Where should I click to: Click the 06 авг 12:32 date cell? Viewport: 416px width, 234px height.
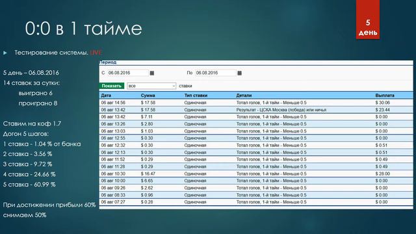click(x=113, y=145)
